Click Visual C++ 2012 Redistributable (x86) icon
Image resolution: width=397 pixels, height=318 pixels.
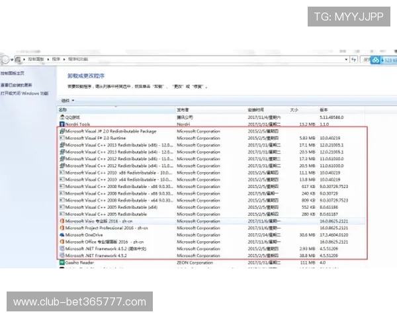(x=62, y=158)
